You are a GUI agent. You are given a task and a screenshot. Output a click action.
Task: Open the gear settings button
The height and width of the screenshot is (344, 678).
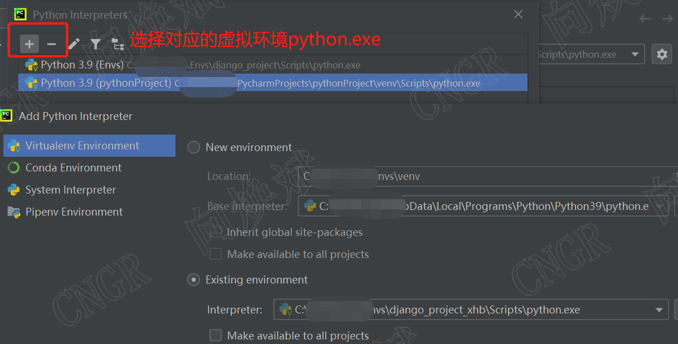pyautogui.click(x=662, y=54)
